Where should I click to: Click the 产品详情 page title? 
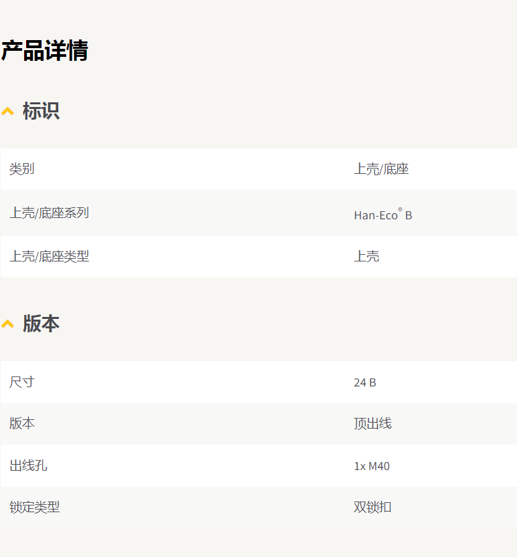pos(45,51)
